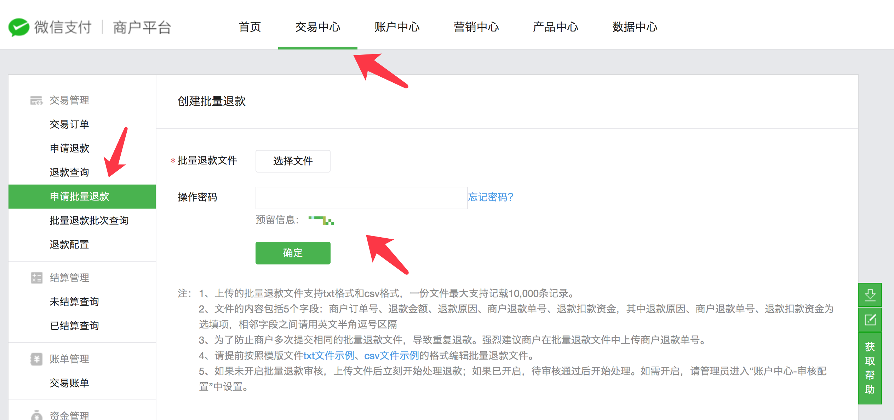This screenshot has height=420, width=894.
Task: Click the green edit feedback icon
Action: point(870,320)
